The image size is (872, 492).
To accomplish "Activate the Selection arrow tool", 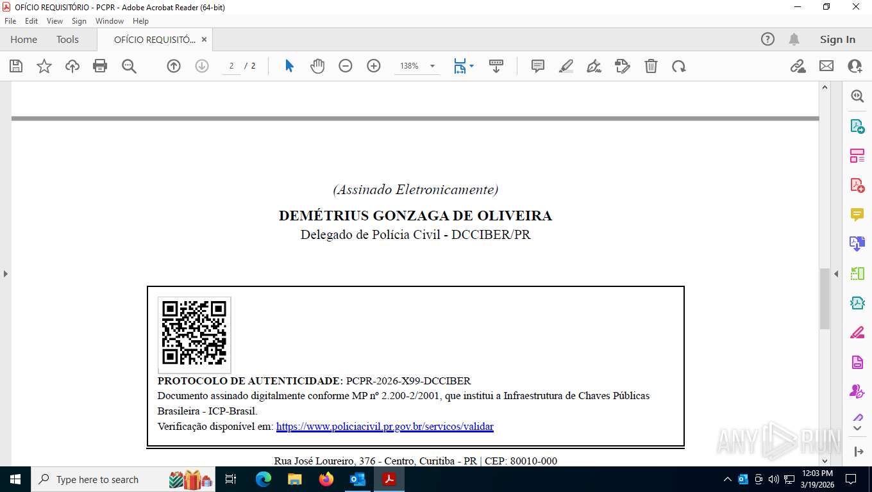I will coord(289,66).
